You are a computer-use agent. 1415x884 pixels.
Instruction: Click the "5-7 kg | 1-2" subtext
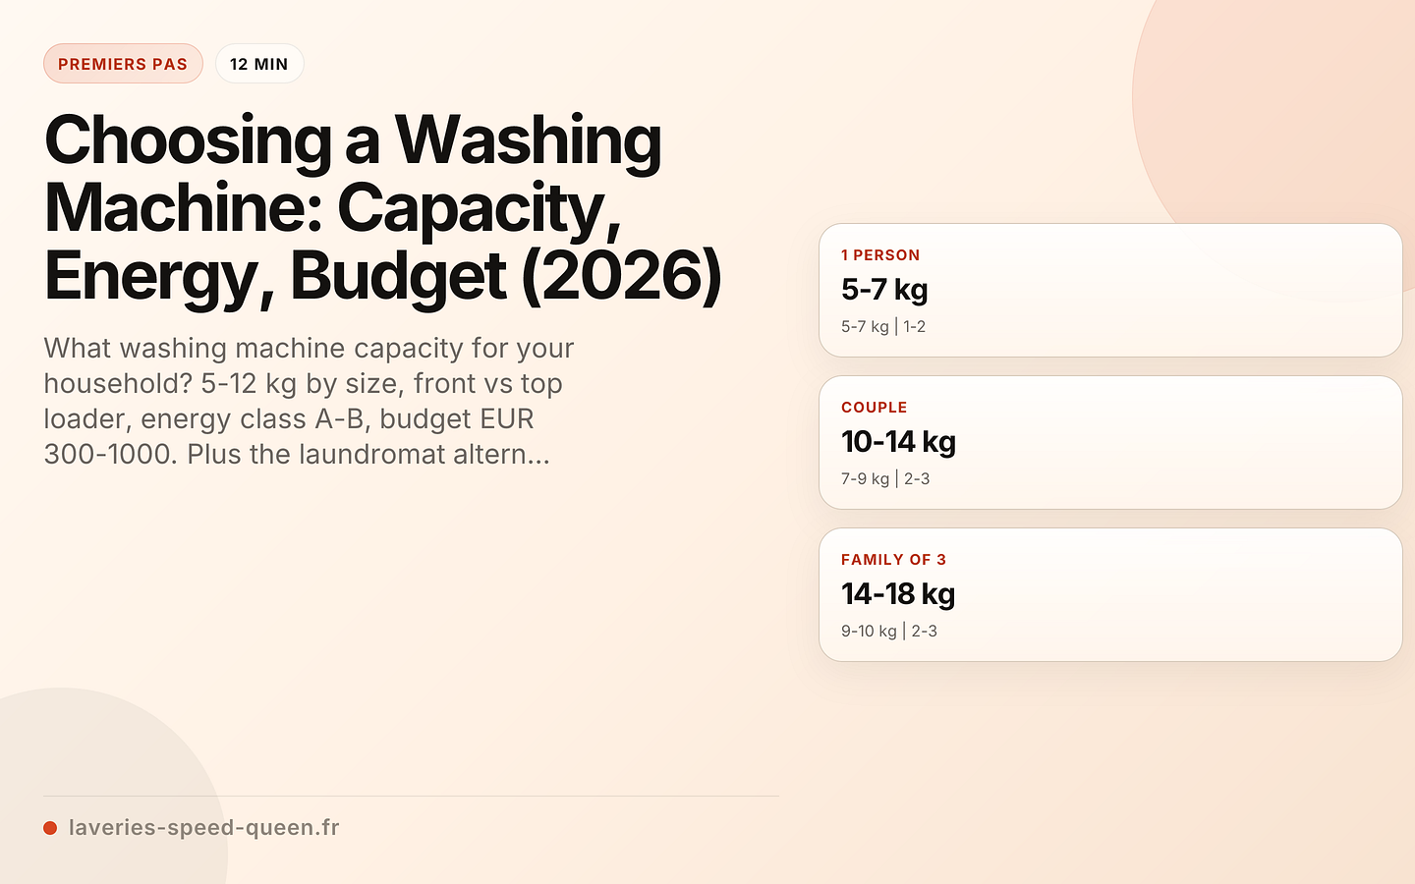[883, 327]
